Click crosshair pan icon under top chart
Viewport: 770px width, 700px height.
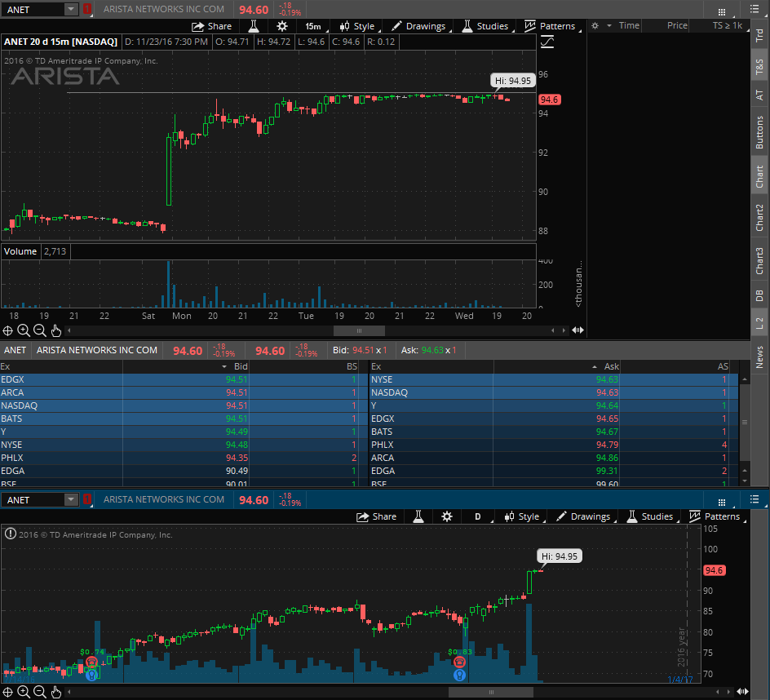(8, 330)
